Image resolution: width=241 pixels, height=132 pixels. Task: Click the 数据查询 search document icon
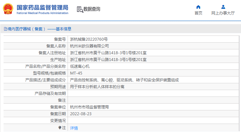pos(80,9)
